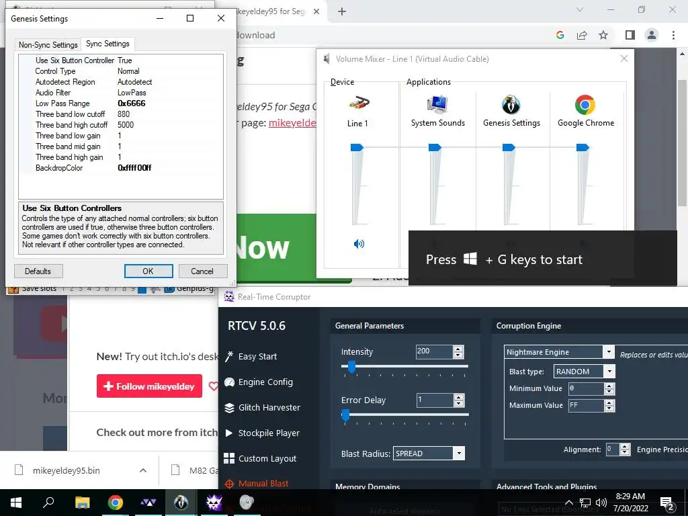The width and height of the screenshot is (688, 516).
Task: Mute the Line 1 device speaker
Action: [x=359, y=243]
